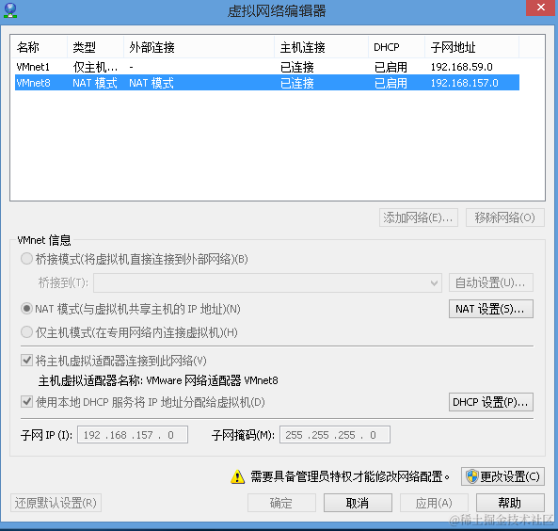Click 添加网络(E)... button
This screenshot has width=558, height=531.
418,217
